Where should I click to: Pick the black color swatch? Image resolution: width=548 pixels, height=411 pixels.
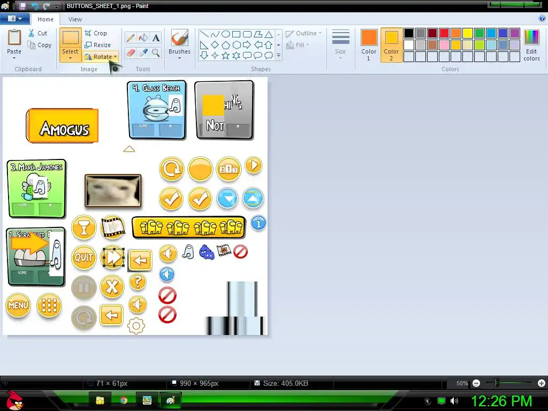tap(409, 33)
